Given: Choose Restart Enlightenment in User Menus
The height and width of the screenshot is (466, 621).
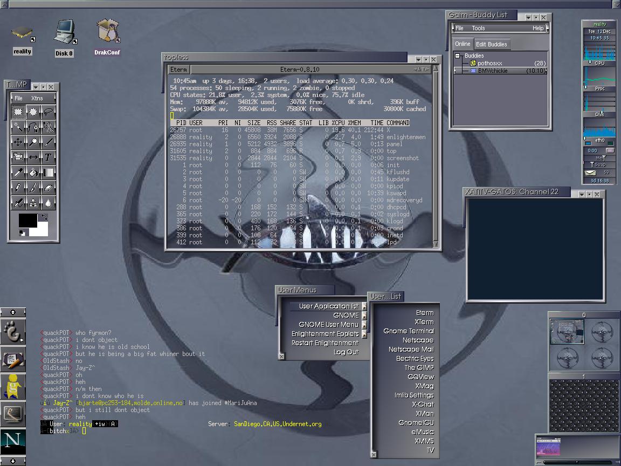Looking at the screenshot, I should pyautogui.click(x=325, y=343).
